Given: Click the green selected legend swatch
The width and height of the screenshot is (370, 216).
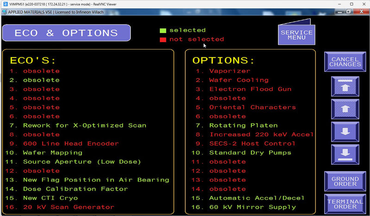Looking at the screenshot, I should click(163, 31).
